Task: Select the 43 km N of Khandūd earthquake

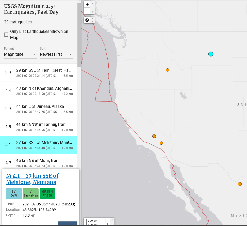Action: pyautogui.click(x=38, y=91)
